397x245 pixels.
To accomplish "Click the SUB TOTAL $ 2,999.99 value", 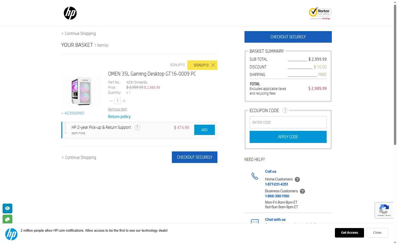I will pos(317,59).
